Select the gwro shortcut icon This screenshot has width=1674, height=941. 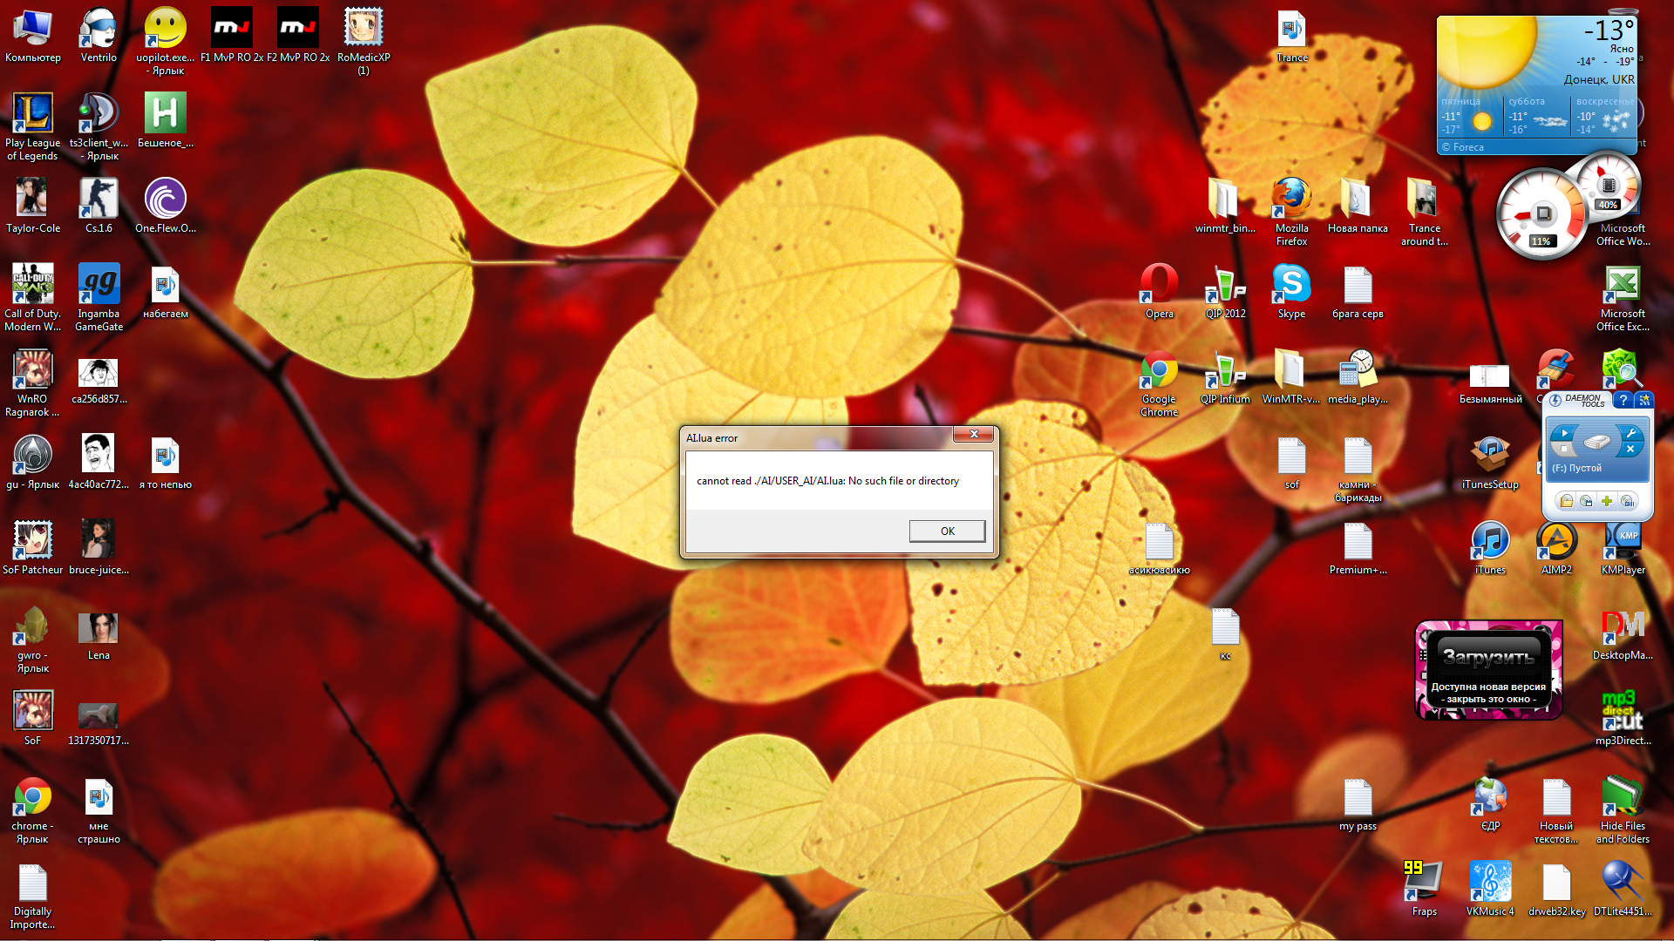(32, 639)
